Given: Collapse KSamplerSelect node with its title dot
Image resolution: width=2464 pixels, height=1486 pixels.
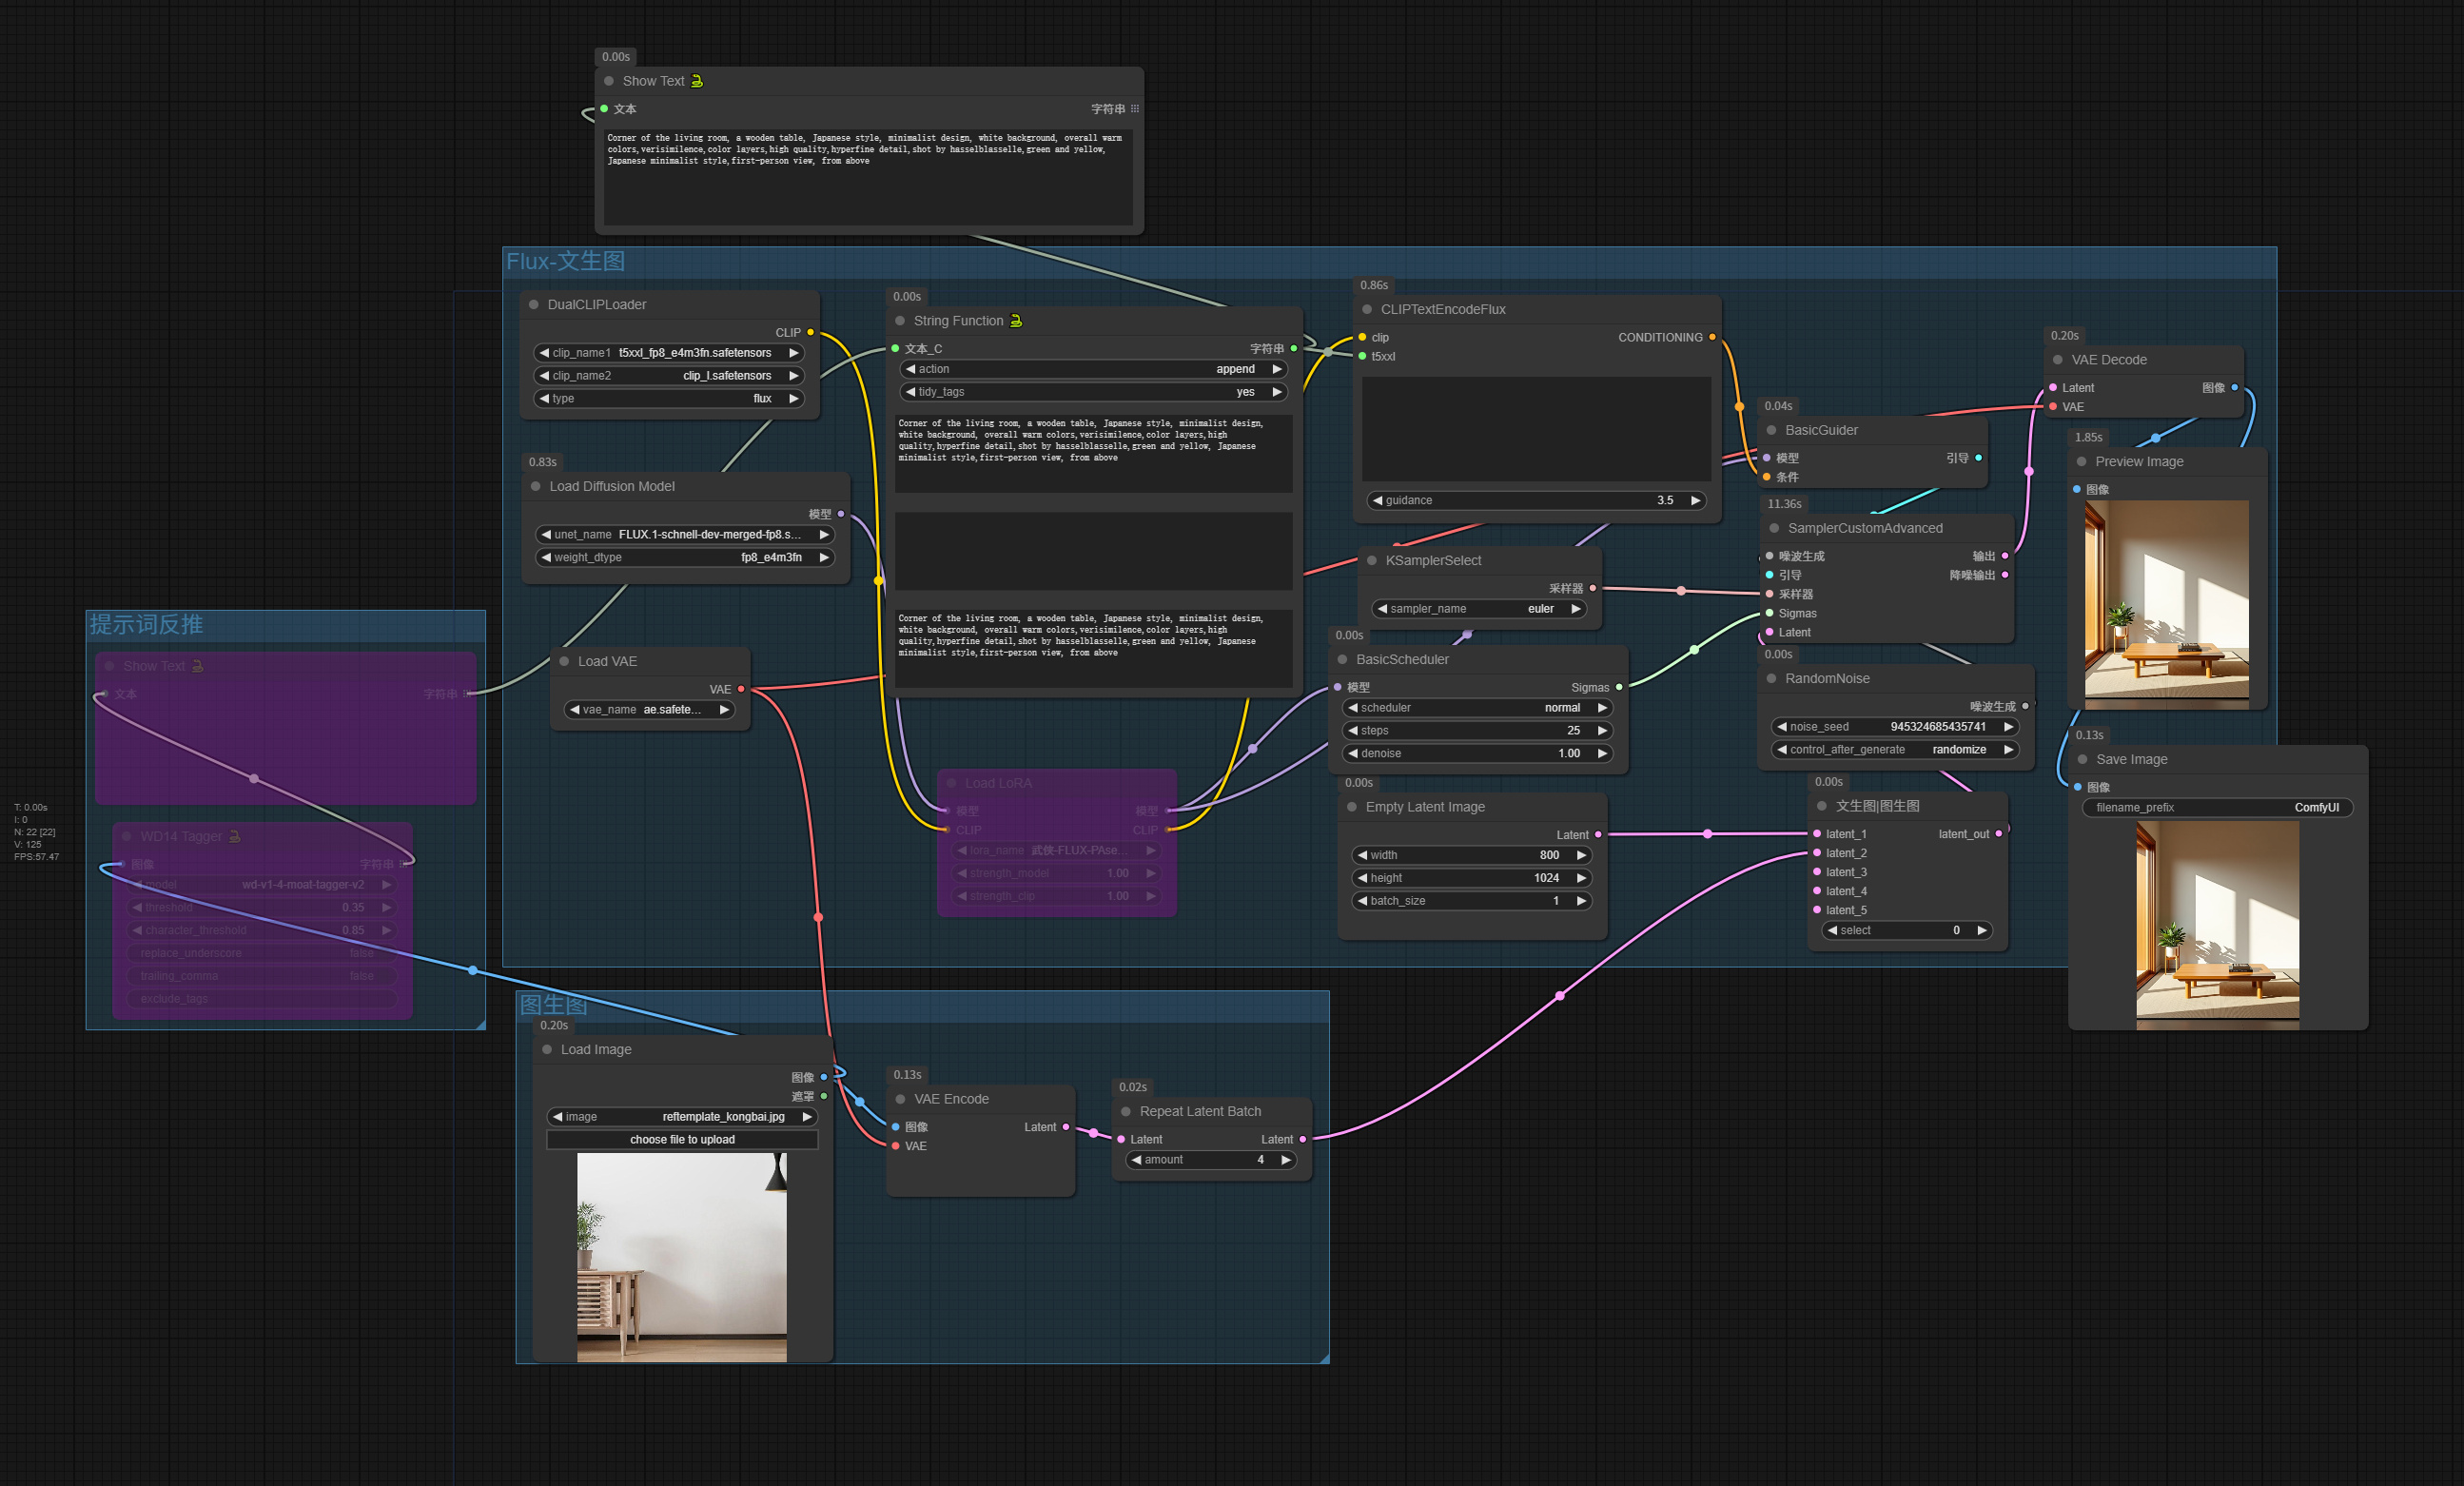Looking at the screenshot, I should [x=1372, y=560].
